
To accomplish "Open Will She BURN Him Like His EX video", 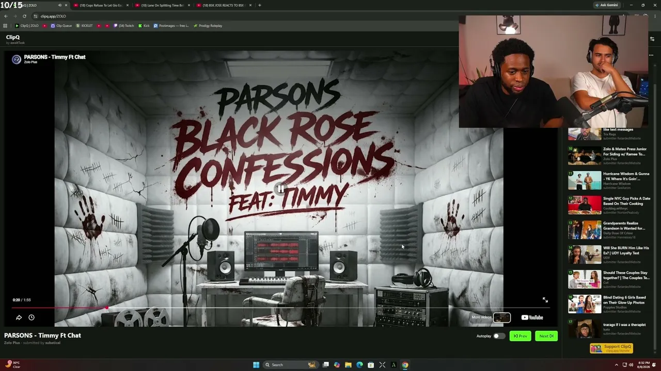I will [609, 255].
